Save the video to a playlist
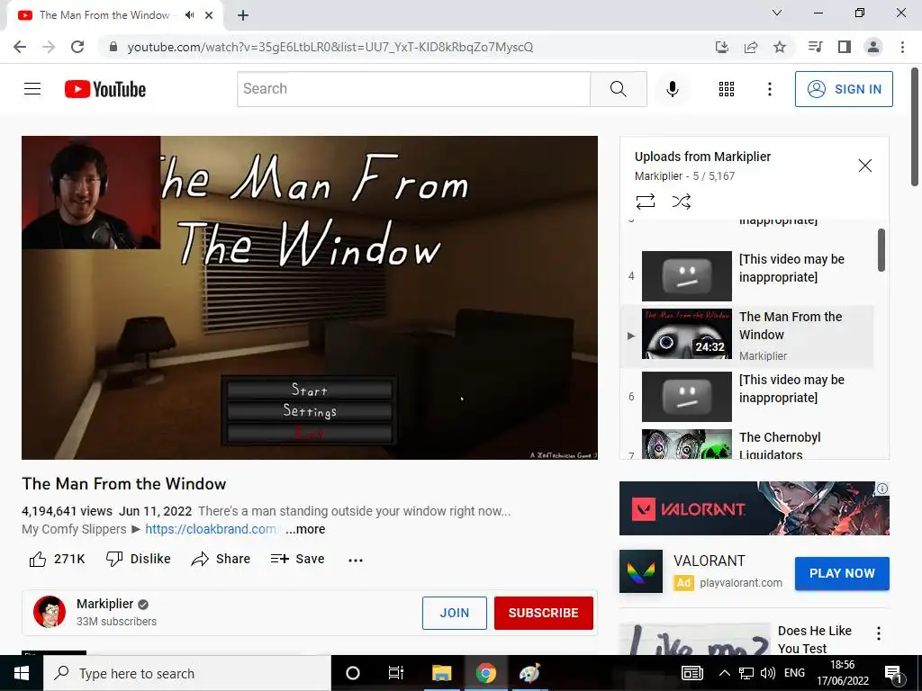This screenshot has width=922, height=691. [297, 559]
